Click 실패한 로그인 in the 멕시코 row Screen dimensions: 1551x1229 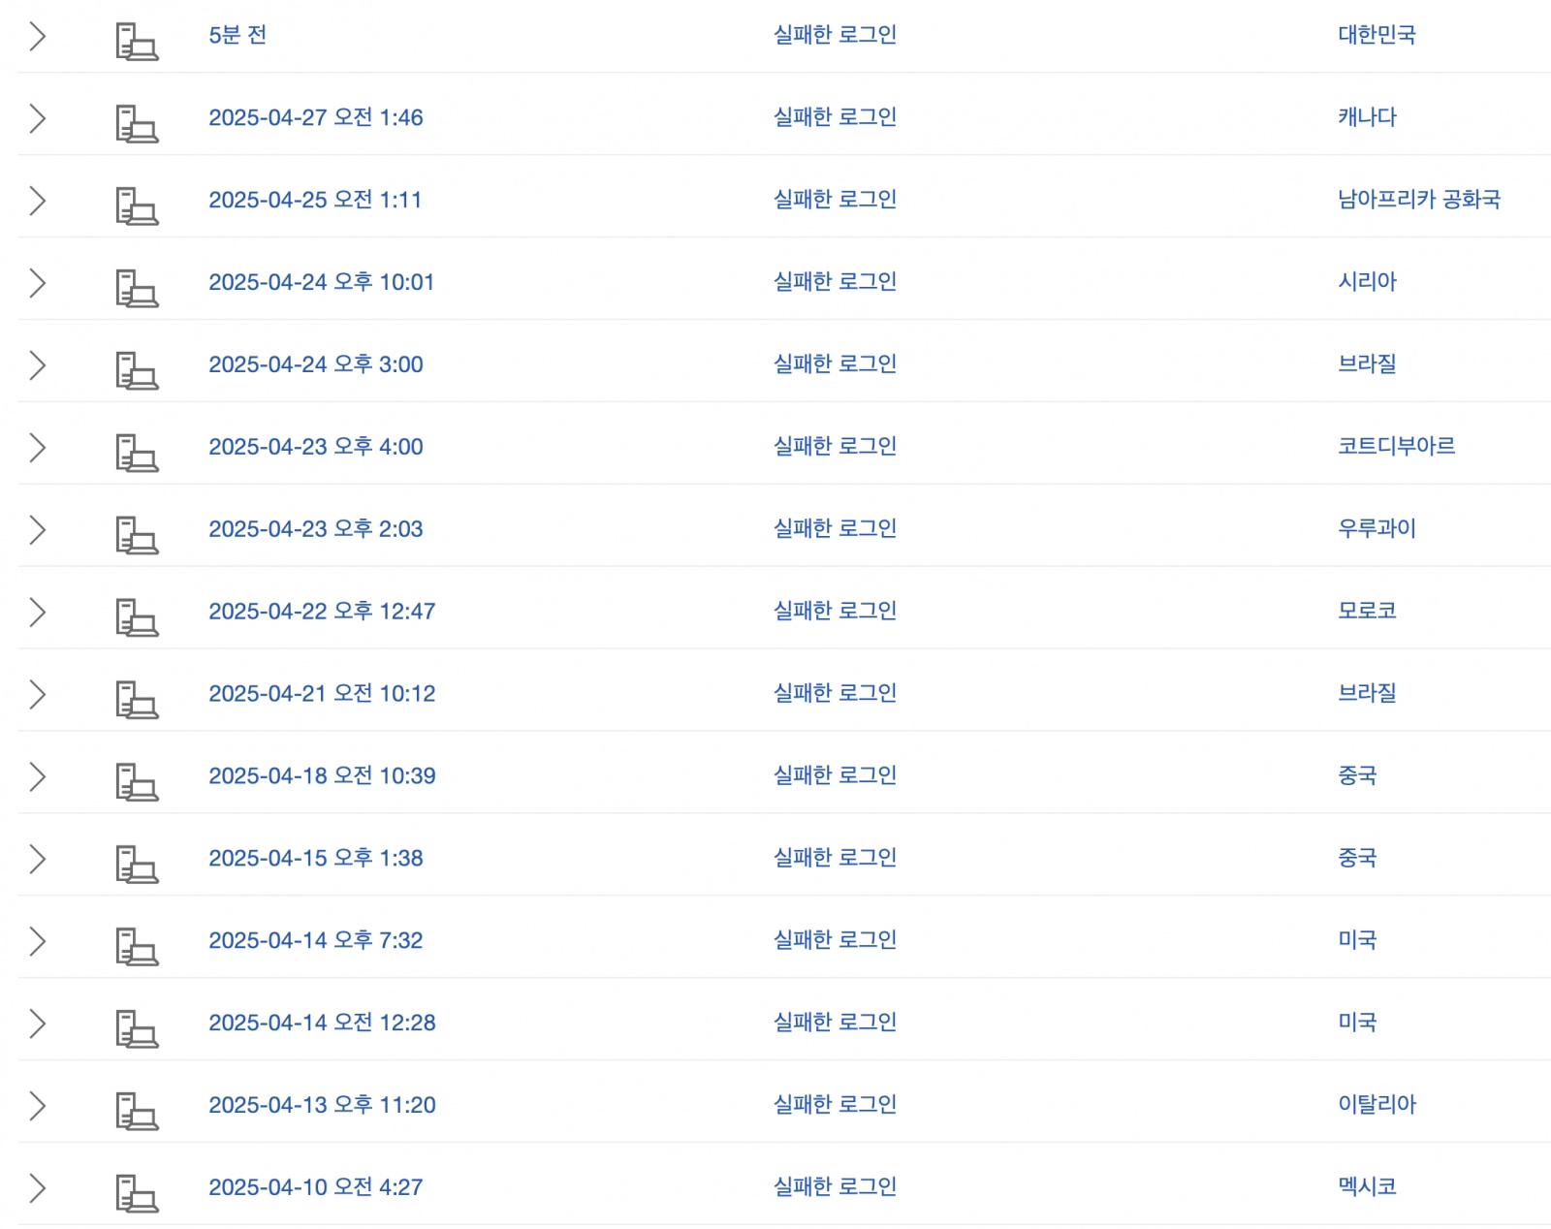click(835, 1187)
